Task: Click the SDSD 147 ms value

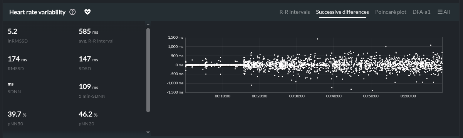Action: tap(89, 59)
